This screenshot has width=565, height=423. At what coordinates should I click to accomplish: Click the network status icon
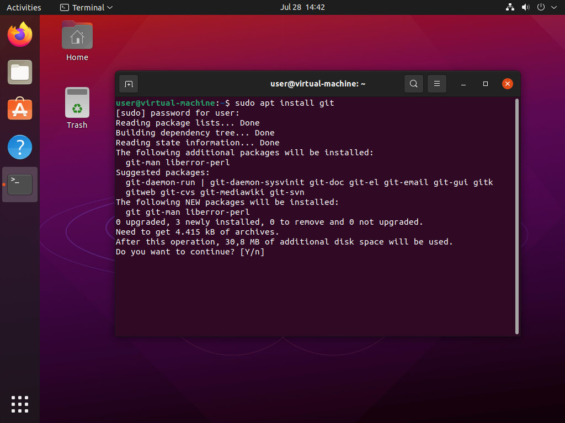click(x=510, y=8)
